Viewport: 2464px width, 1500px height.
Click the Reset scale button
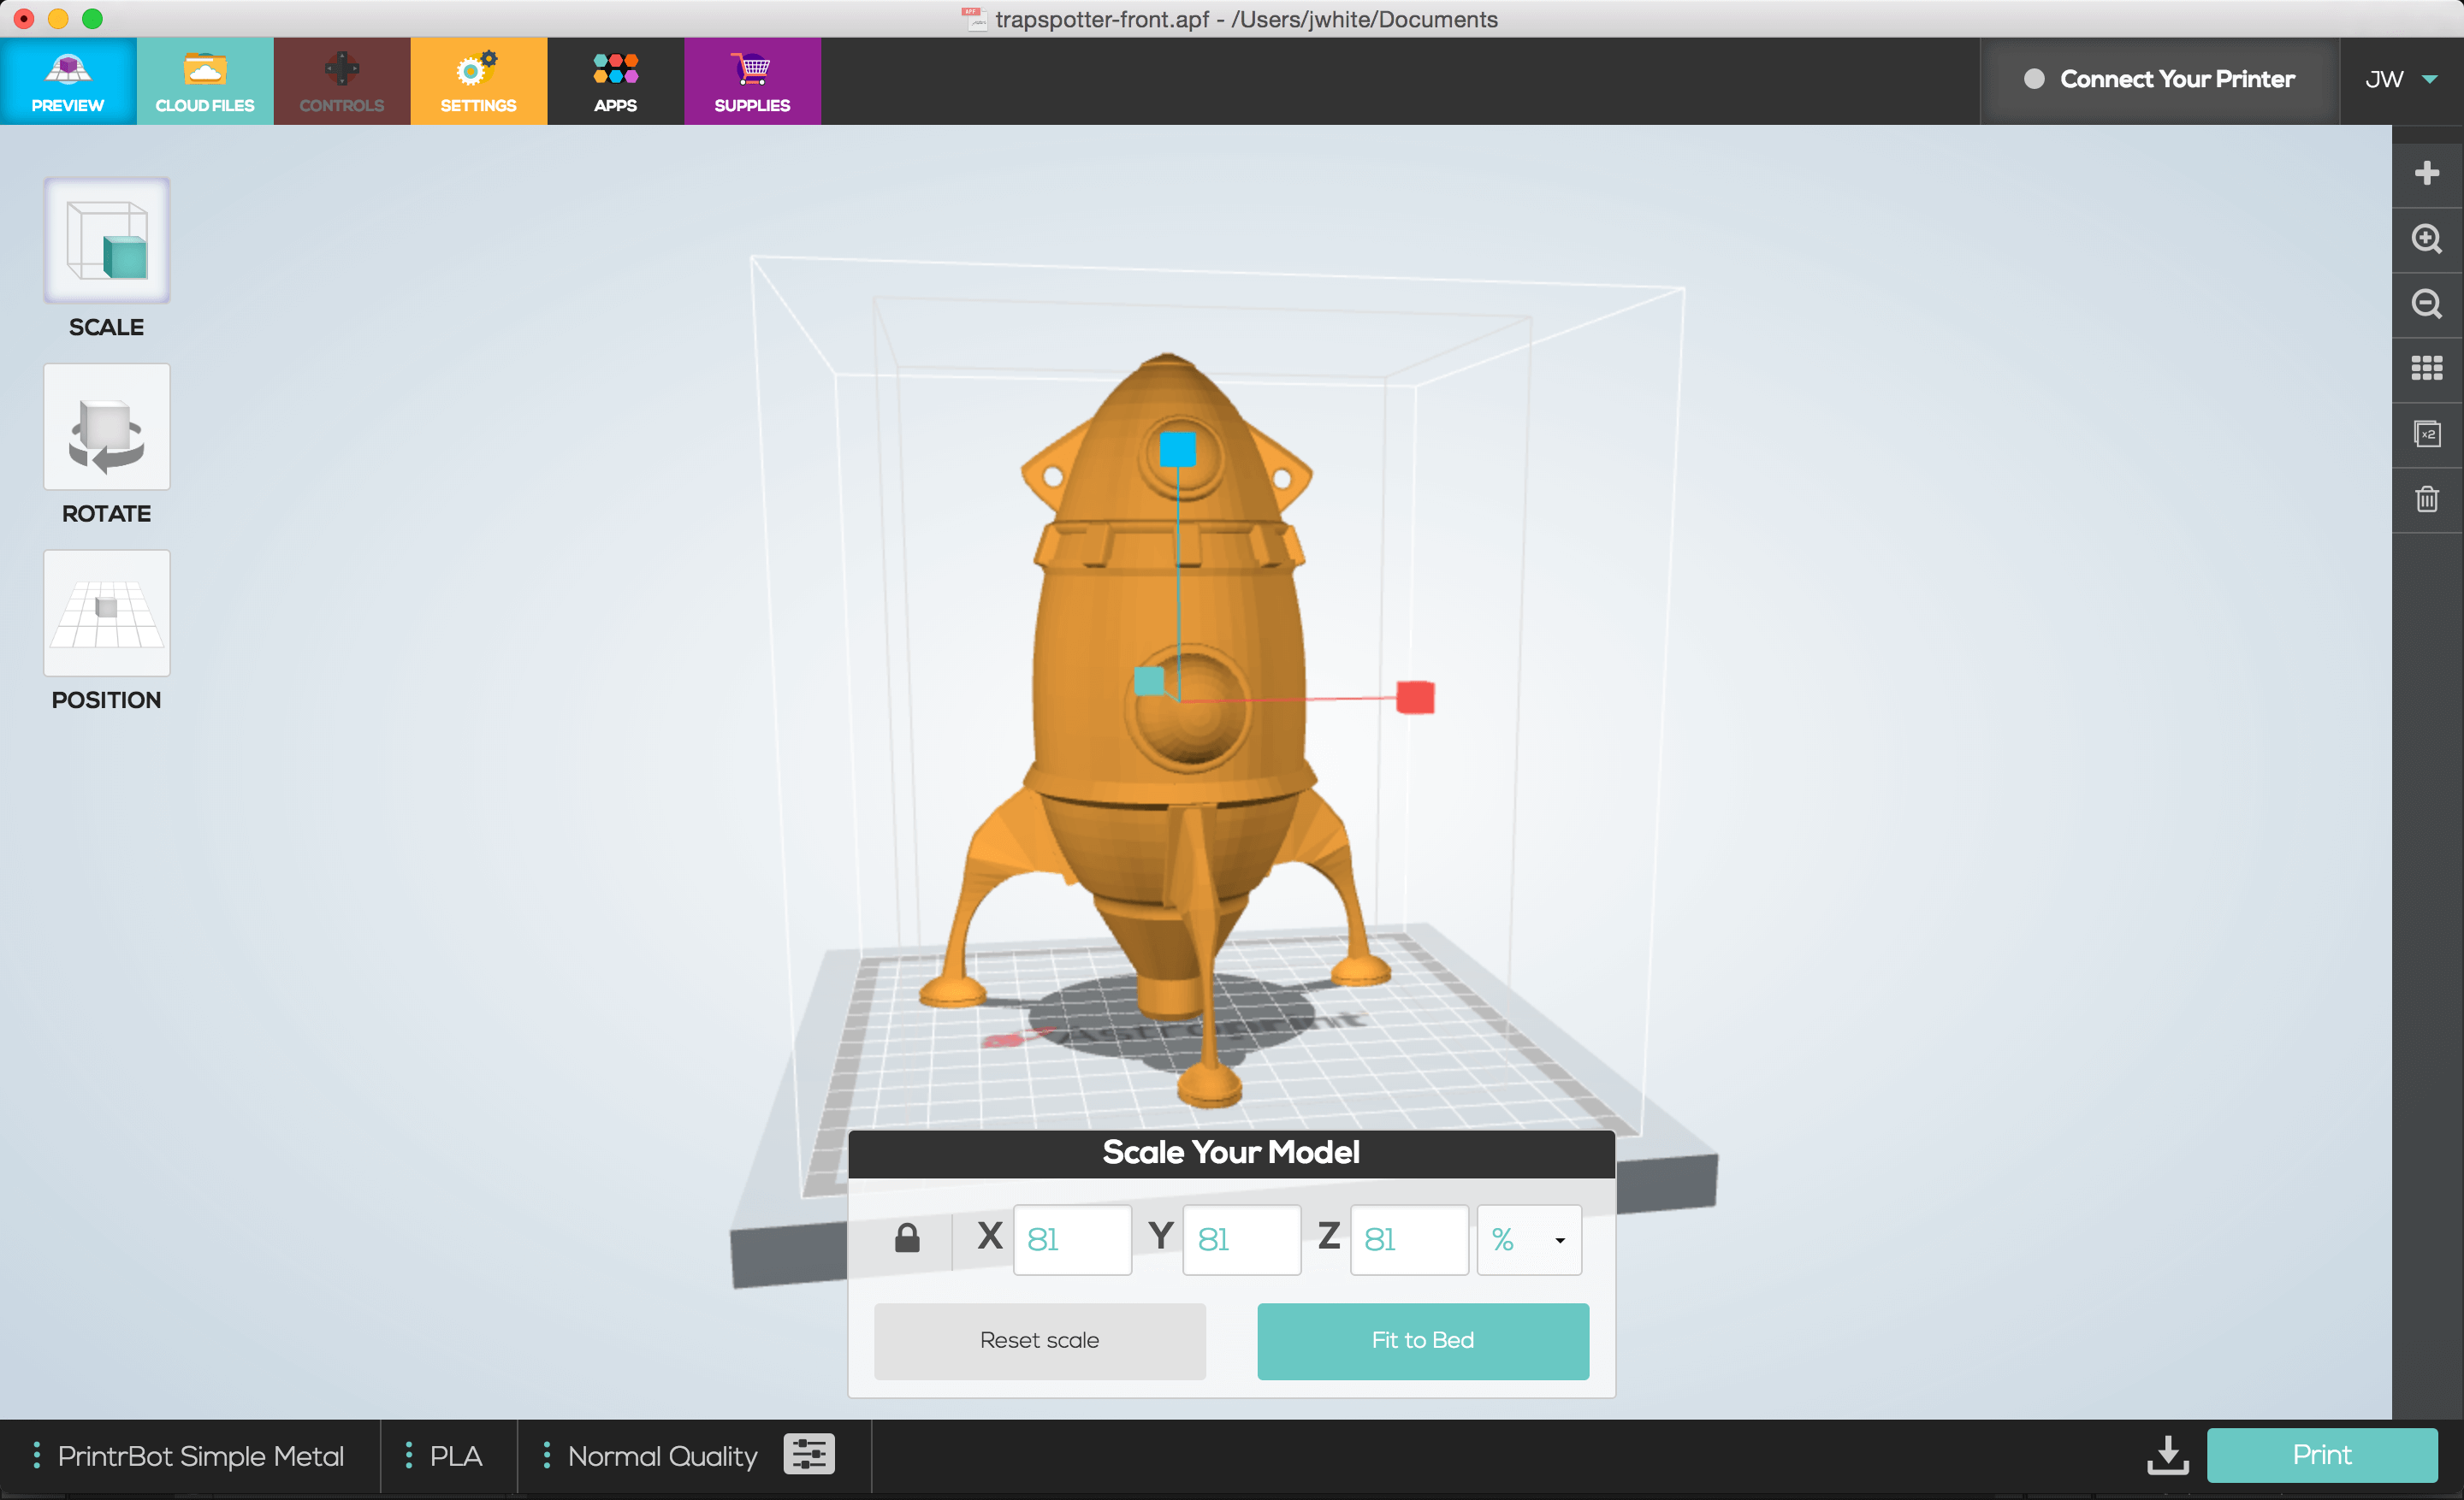[x=1040, y=1341]
